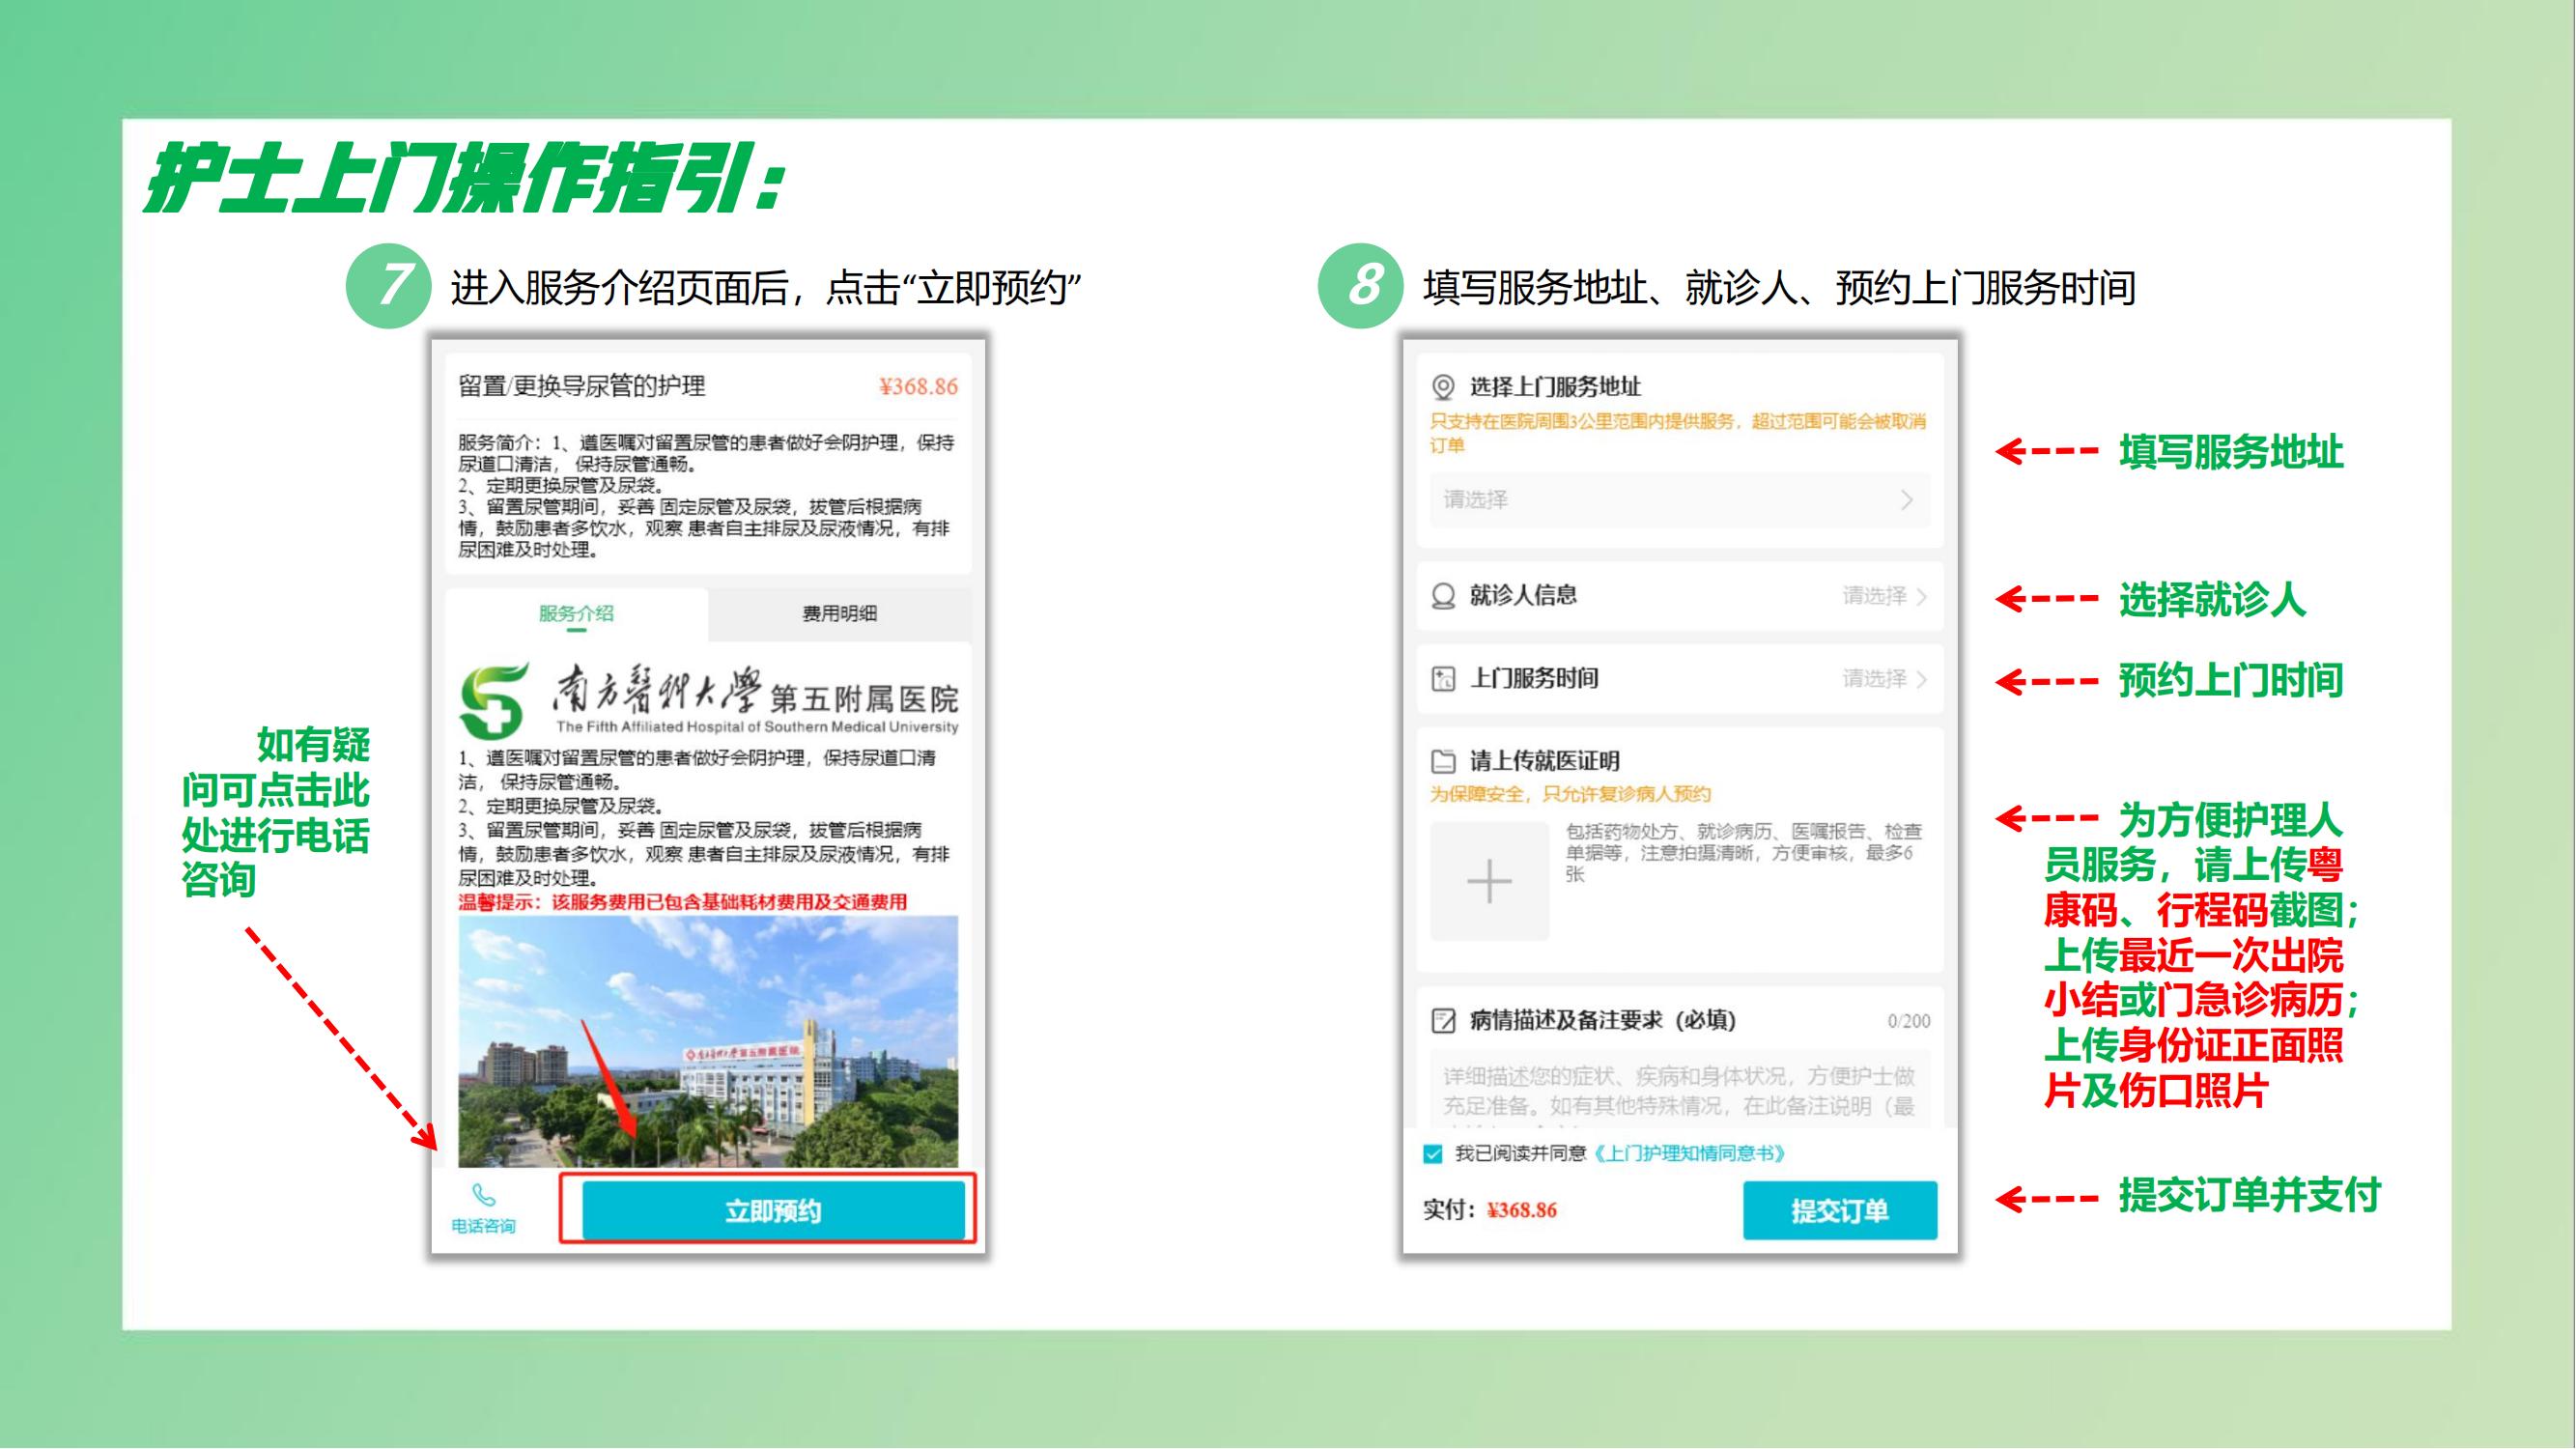
Task: Click the service time calendar icon
Action: 1443,679
